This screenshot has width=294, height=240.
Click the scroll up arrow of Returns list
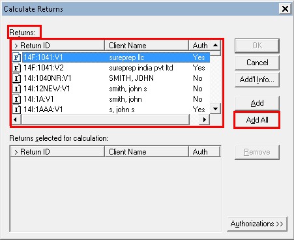point(215,46)
